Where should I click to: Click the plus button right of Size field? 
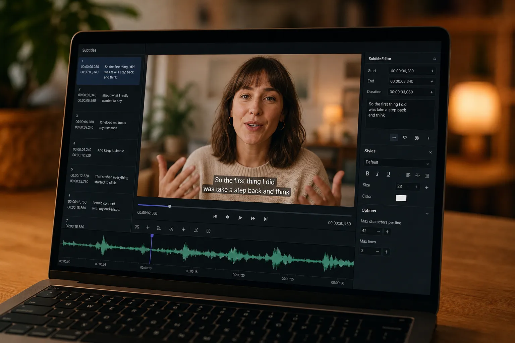(x=426, y=188)
